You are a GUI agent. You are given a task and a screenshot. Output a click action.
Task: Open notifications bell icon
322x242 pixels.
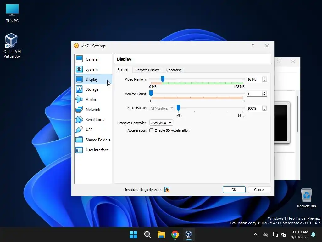click(x=314, y=234)
